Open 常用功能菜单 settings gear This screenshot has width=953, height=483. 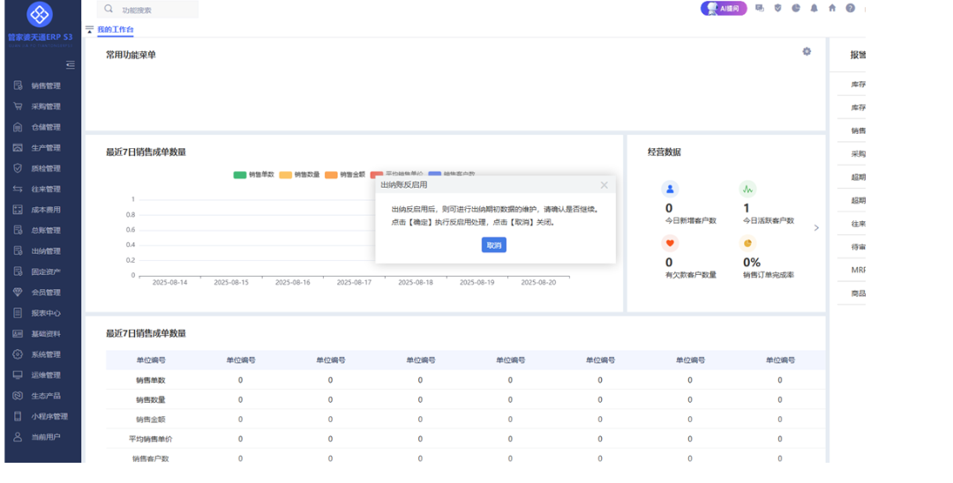click(x=807, y=52)
